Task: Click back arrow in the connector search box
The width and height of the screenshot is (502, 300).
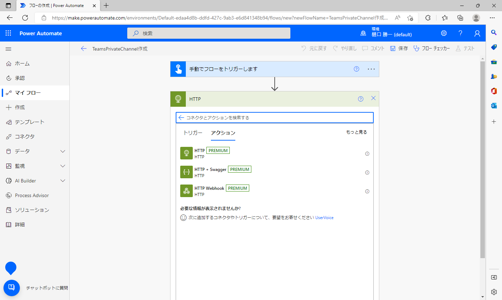Action: coord(181,118)
